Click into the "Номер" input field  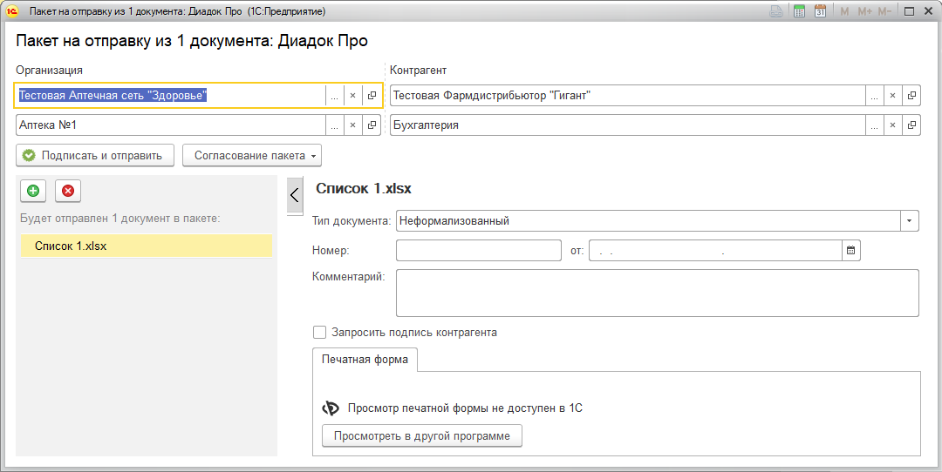[479, 251]
